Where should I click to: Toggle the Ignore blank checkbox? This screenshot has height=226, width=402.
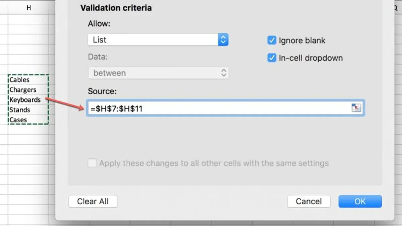272,41
